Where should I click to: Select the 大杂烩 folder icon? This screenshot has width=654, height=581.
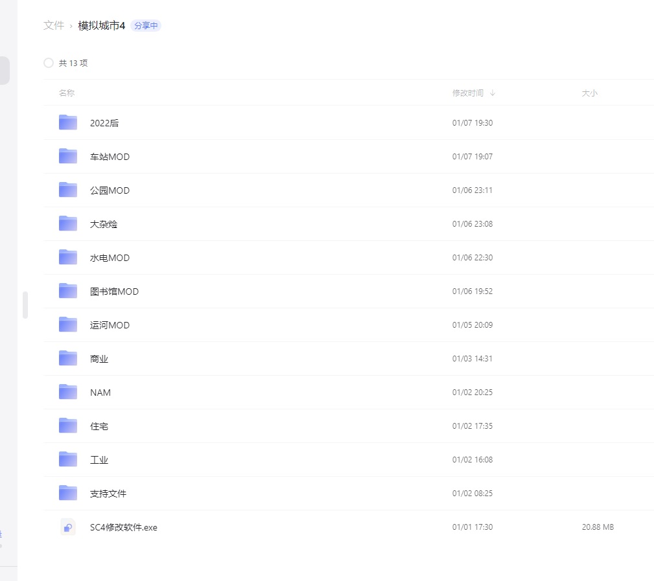coord(68,223)
